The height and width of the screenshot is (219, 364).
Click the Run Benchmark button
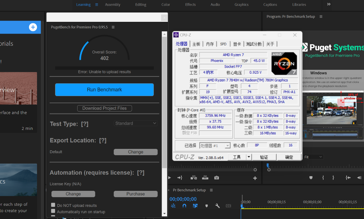click(x=104, y=90)
